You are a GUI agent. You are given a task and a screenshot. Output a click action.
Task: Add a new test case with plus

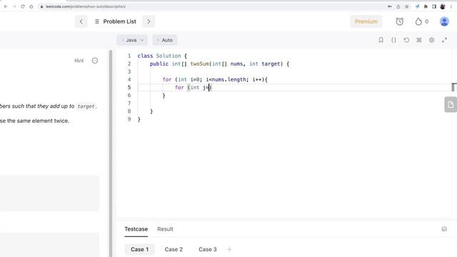[229, 249]
